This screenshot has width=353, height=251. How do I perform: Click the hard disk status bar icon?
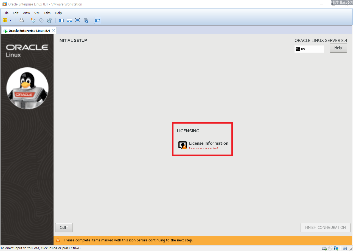tap(324, 248)
